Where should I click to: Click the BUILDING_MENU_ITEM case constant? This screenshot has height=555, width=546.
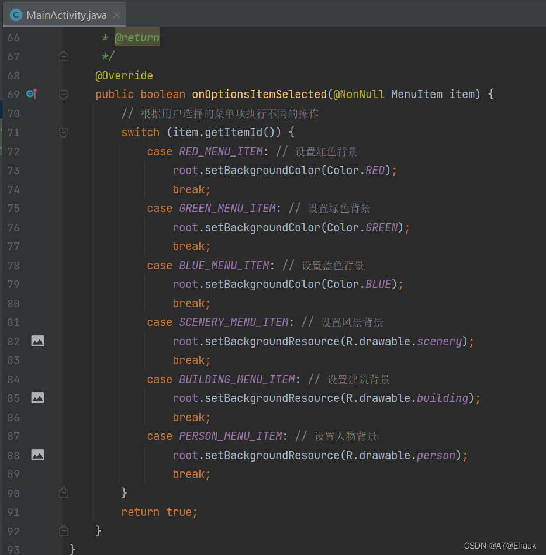click(x=237, y=379)
